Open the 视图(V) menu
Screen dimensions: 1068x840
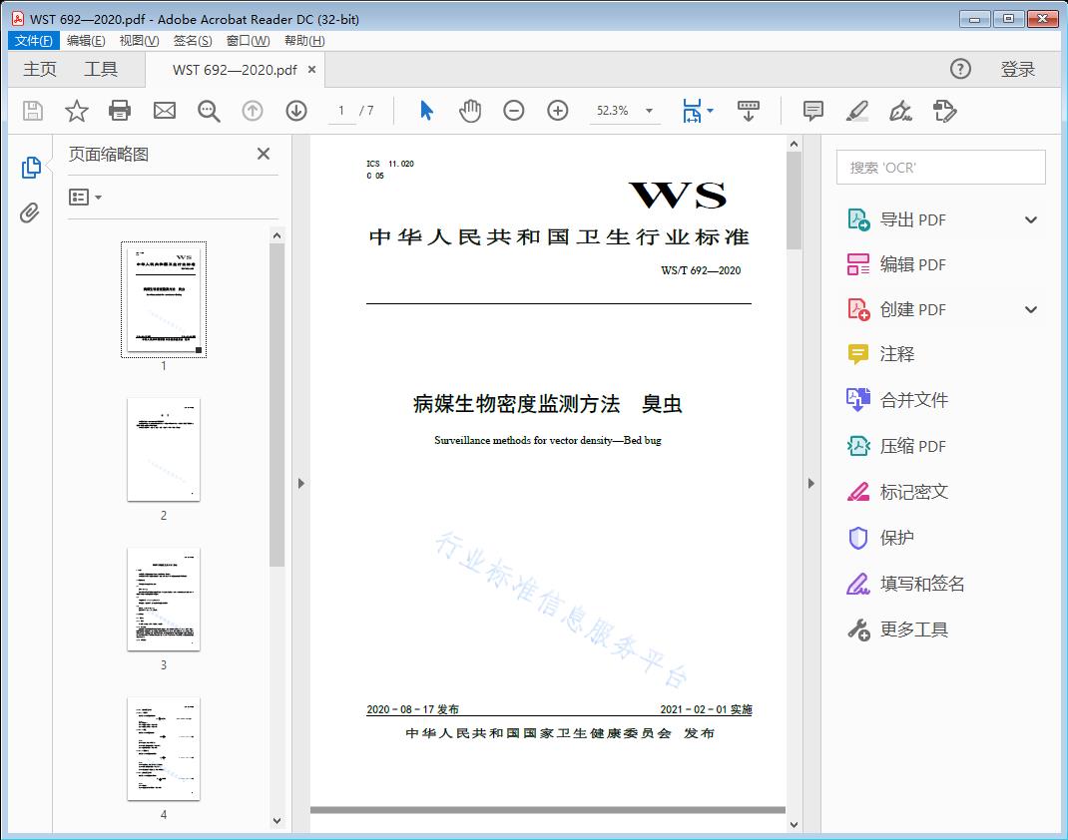[139, 41]
